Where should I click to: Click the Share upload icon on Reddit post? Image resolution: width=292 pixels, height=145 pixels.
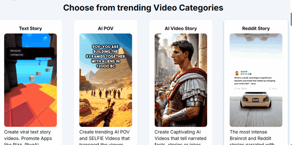point(269,88)
